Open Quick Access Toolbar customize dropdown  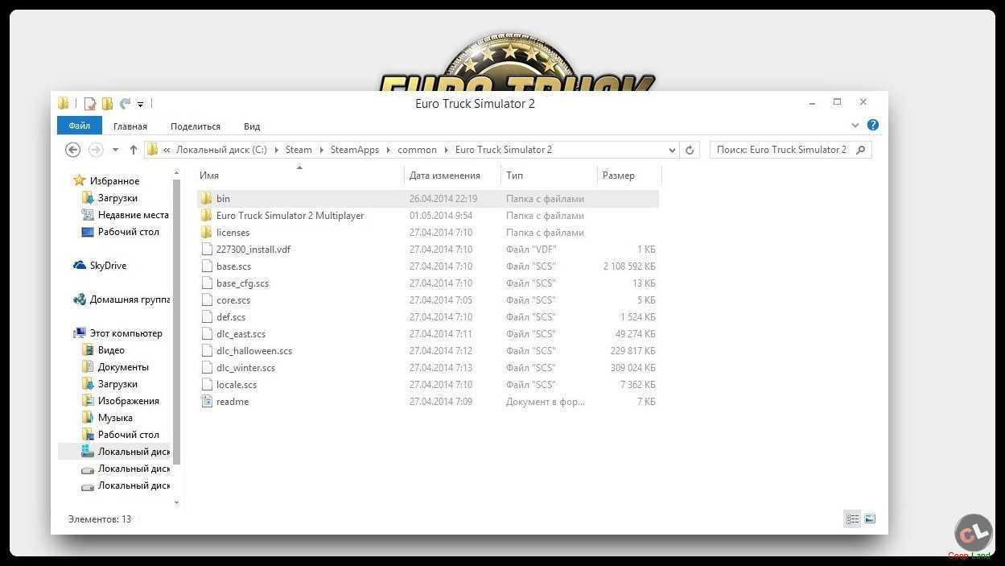[140, 104]
